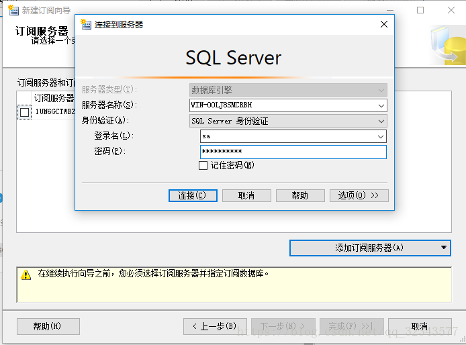Cancel the New Subscription Wizard
This screenshot has height=345, width=466.
(420, 326)
